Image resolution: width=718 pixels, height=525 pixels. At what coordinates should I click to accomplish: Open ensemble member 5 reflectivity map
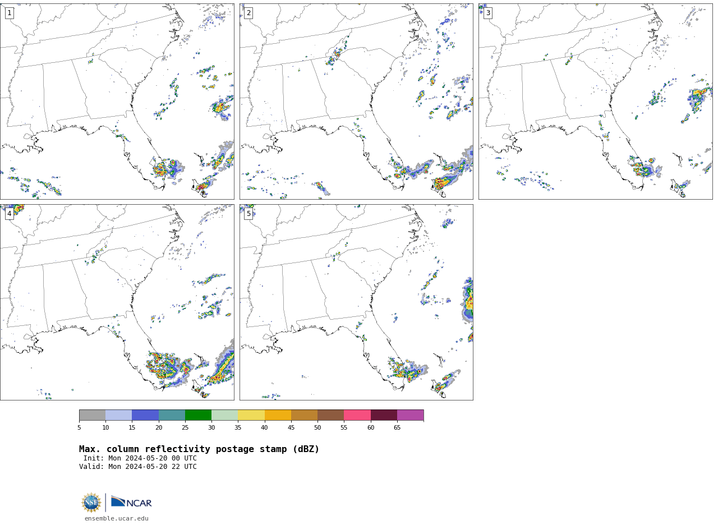point(356,302)
